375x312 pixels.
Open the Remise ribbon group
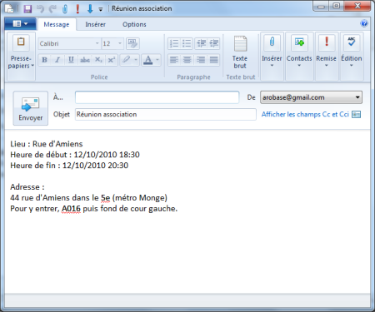pyautogui.click(x=326, y=56)
